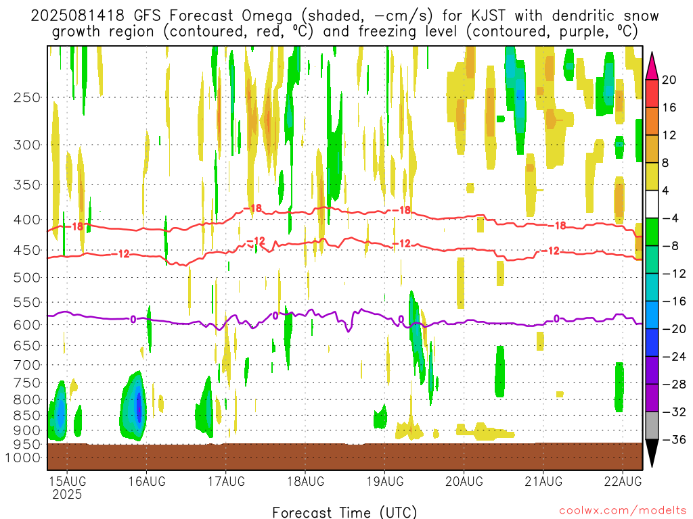This screenshot has width=693, height=519.
Task: Click the 800 pressure level label
Action: pyautogui.click(x=27, y=400)
